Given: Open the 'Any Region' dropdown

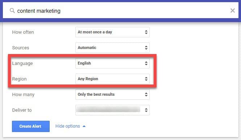Looking at the screenshot, I should point(112,79).
